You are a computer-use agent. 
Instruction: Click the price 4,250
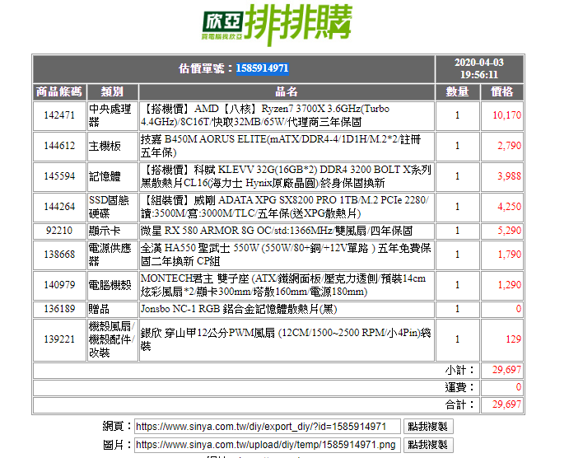[x=509, y=207]
